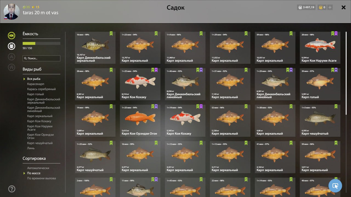Click the gold coin balance icon

coord(320,7)
